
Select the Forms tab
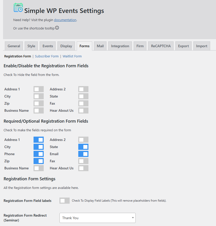pos(85,46)
